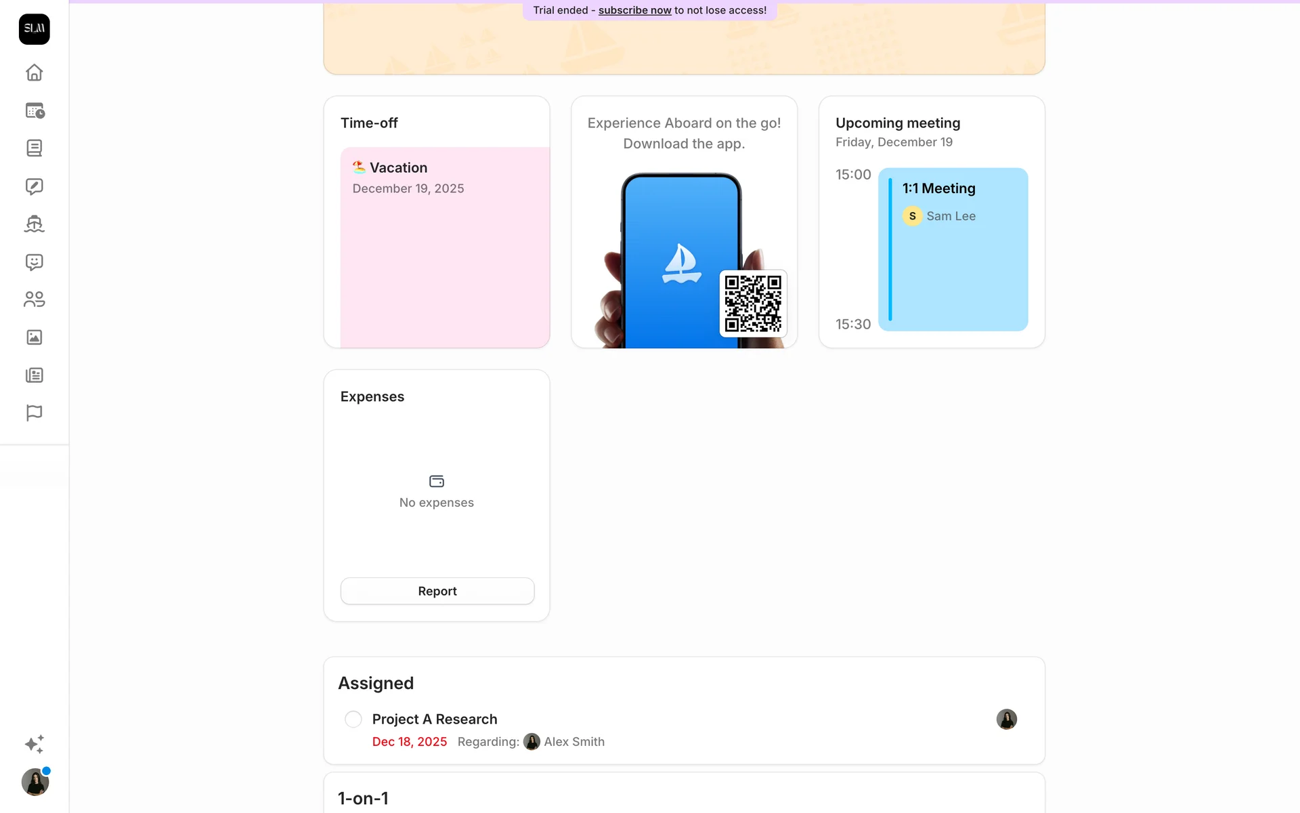The image size is (1300, 813).
Task: Click the app download QR code
Action: [753, 304]
